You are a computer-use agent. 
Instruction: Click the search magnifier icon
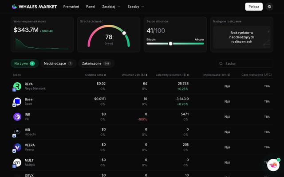tap(221, 64)
